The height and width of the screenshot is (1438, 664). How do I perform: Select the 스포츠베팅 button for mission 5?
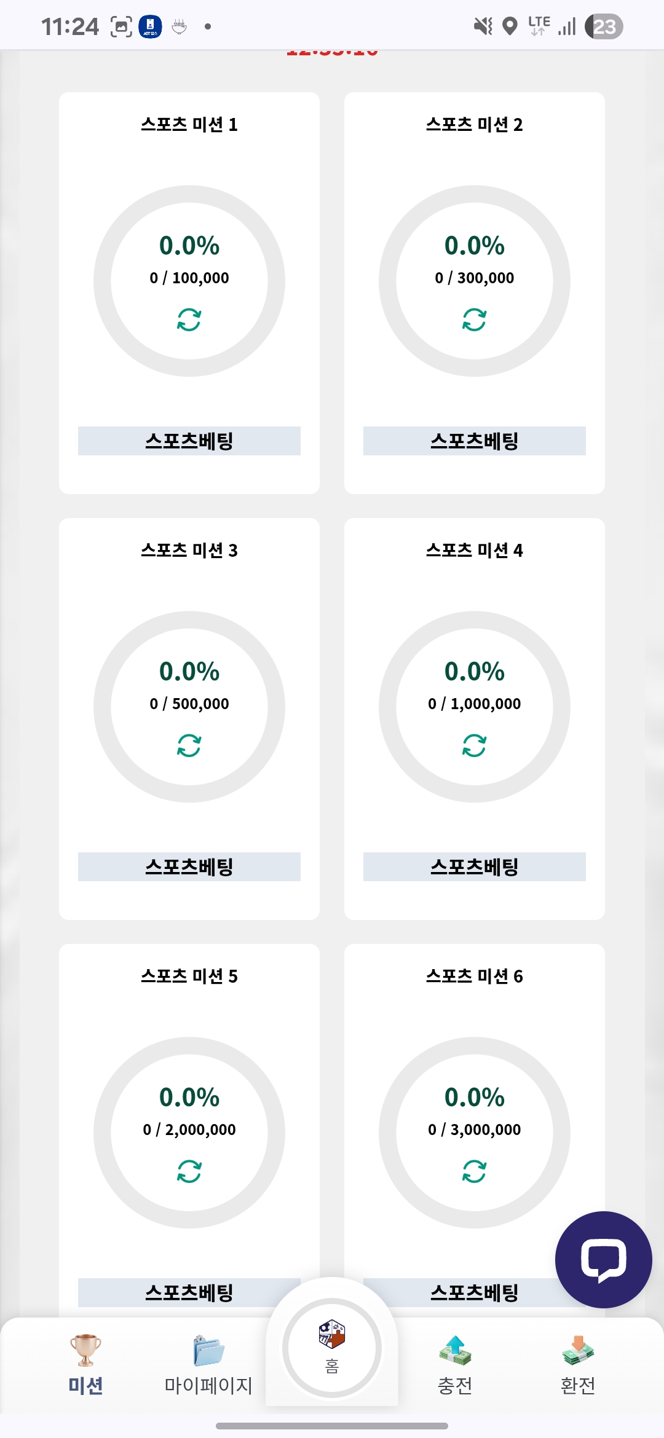(189, 1292)
